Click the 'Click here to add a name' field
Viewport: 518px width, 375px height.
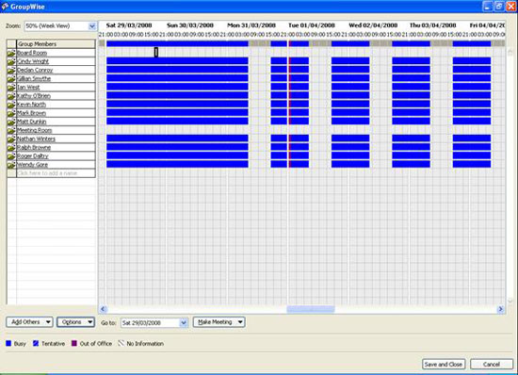click(56, 173)
